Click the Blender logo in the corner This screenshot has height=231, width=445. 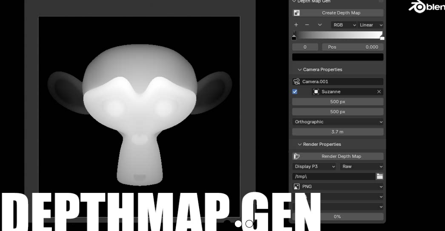pos(427,7)
